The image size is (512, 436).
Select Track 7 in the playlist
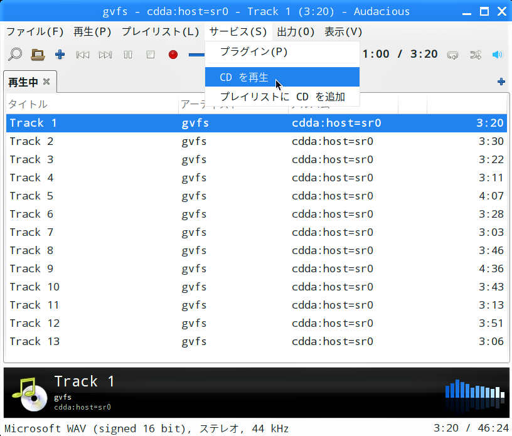point(257,233)
